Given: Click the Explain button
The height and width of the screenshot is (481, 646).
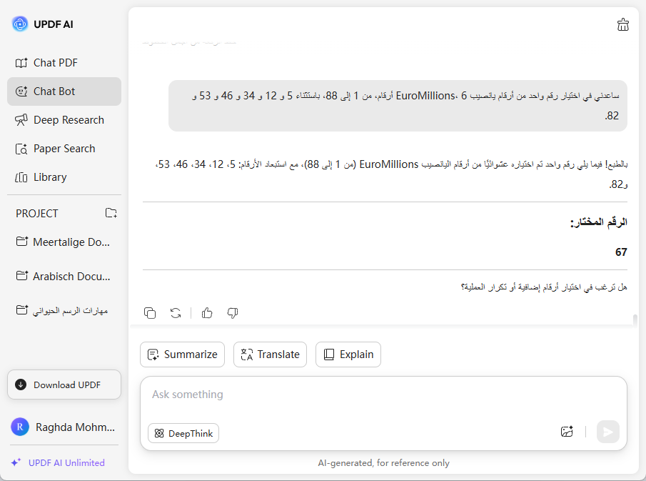Looking at the screenshot, I should pyautogui.click(x=348, y=354).
